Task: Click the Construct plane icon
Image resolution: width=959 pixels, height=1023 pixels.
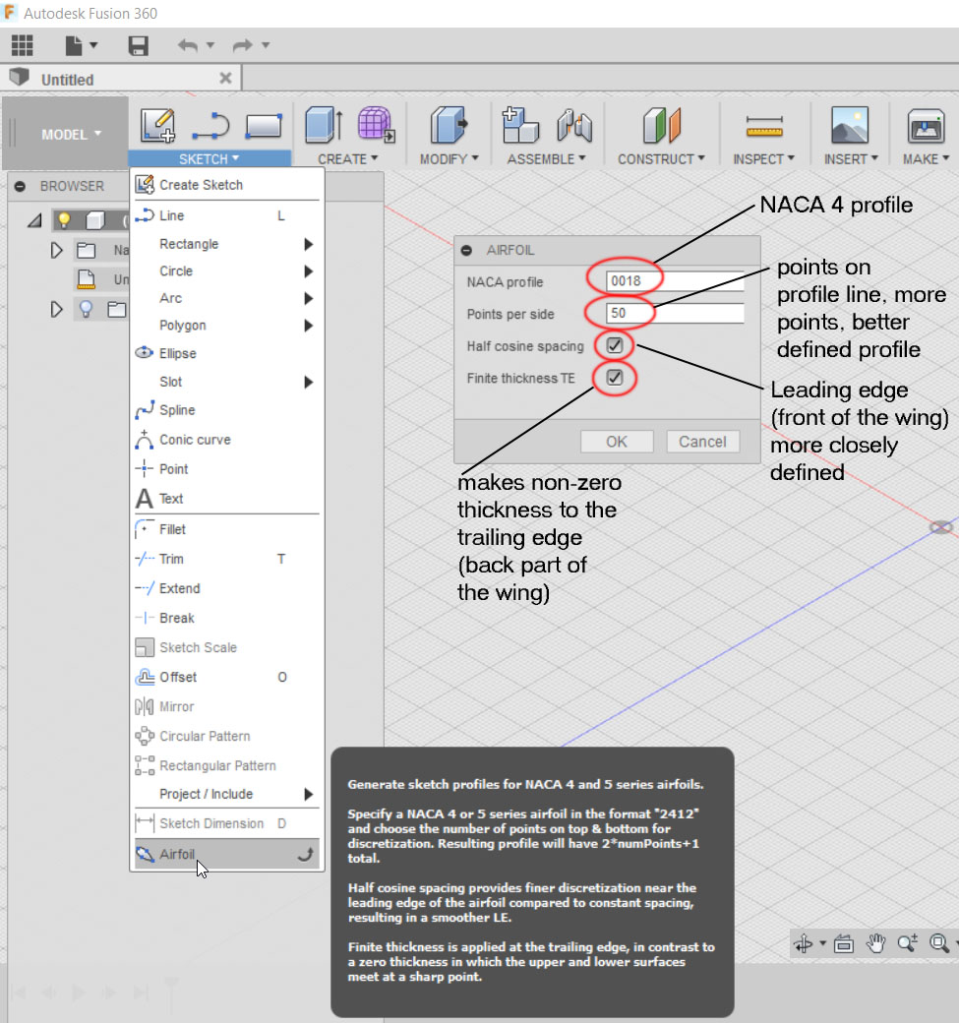Action: tap(662, 125)
